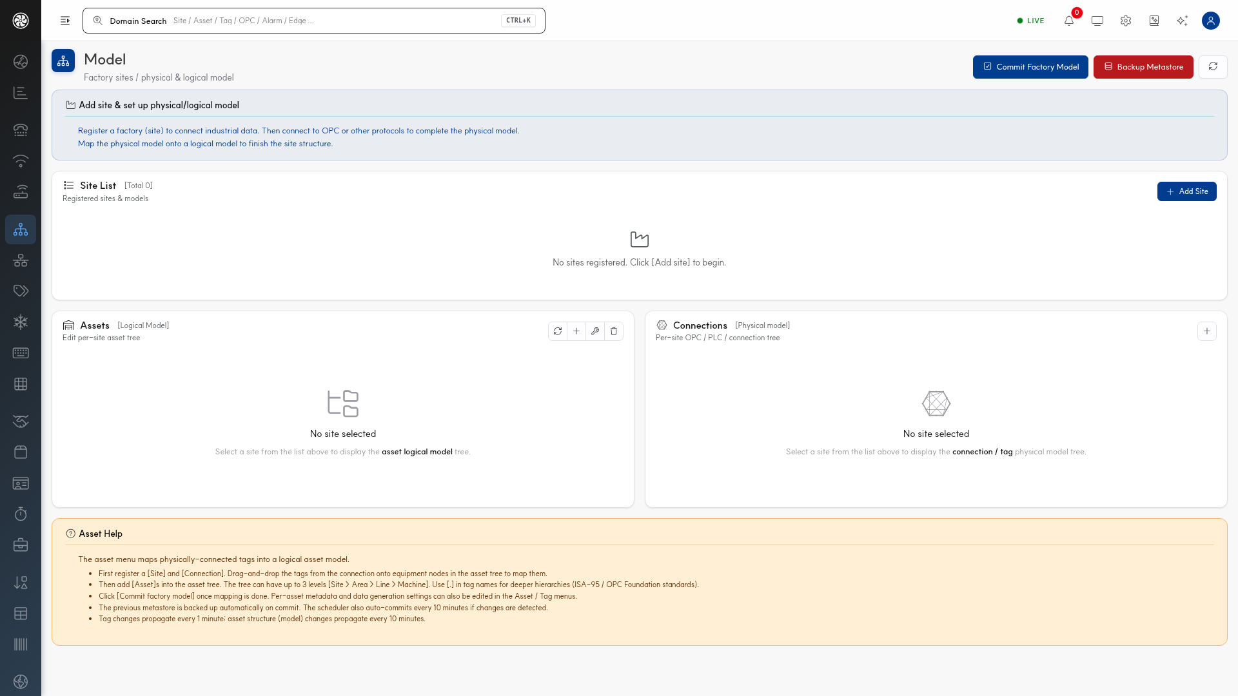Open the user profile avatar

coord(1211,21)
